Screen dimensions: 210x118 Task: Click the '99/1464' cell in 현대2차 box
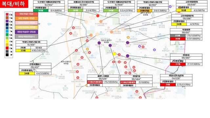tap(136, 79)
